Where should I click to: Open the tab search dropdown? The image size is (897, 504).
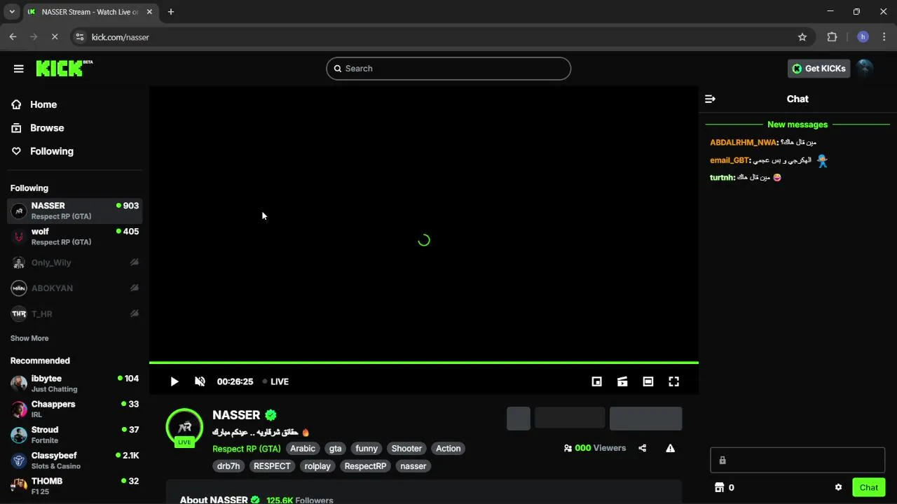pos(12,12)
